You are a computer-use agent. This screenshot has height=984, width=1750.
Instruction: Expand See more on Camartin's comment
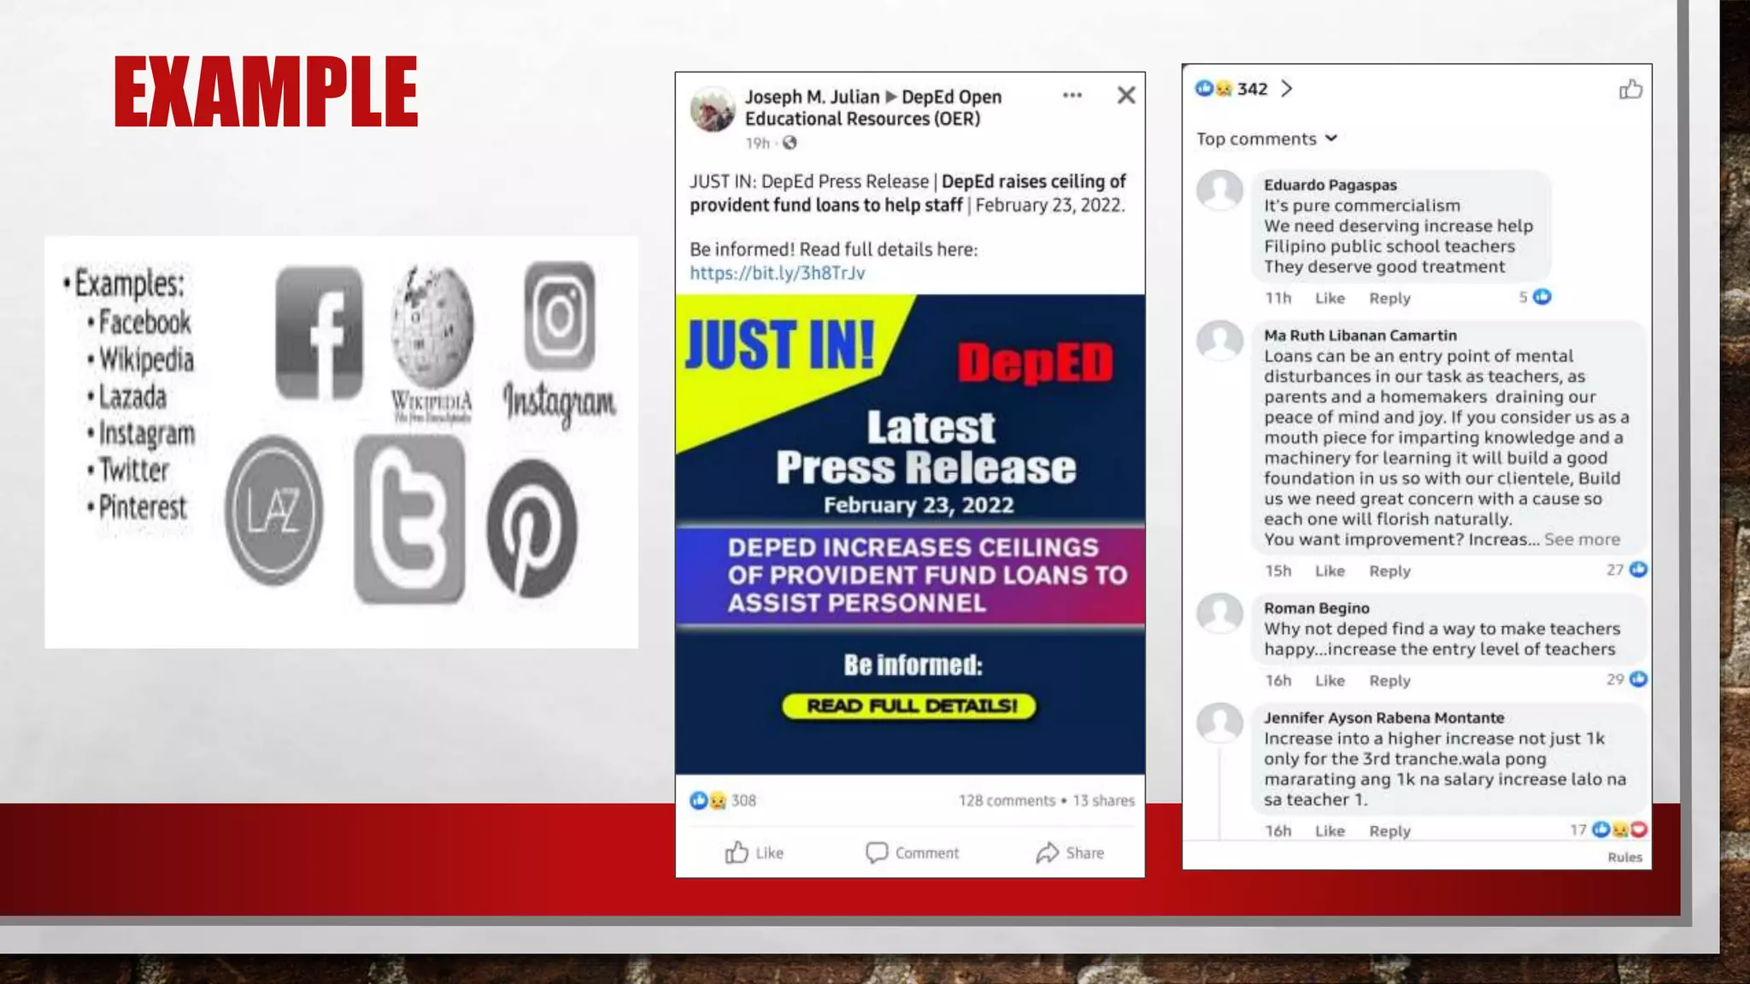coord(1582,540)
